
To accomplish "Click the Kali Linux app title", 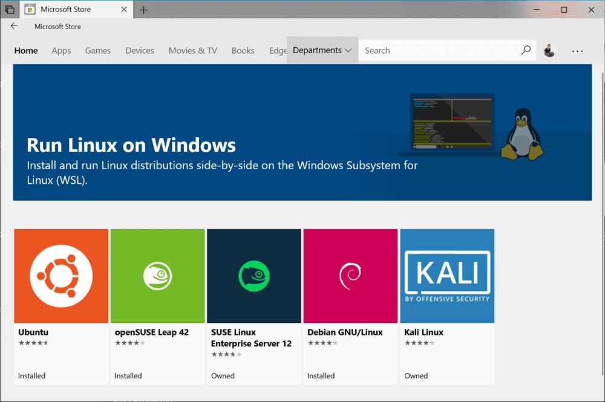I will [422, 332].
